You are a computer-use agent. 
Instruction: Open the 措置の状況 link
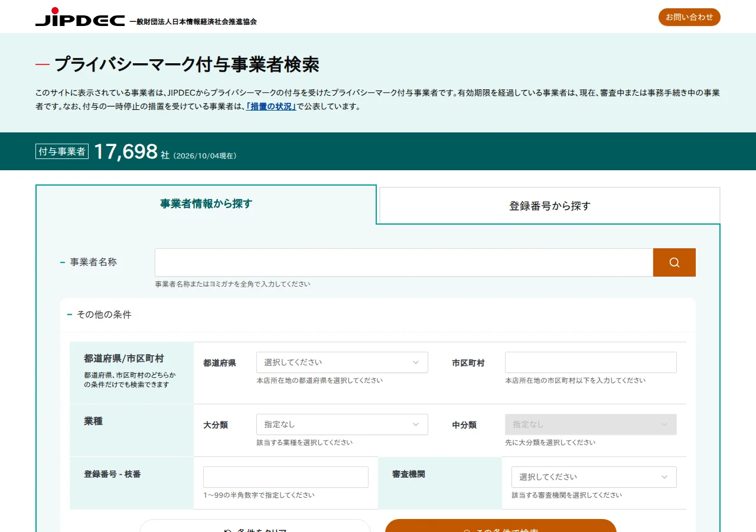click(x=271, y=107)
